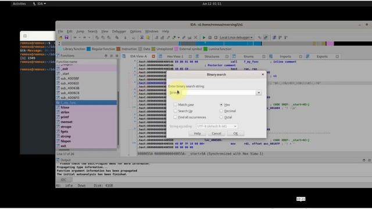This screenshot has height=209, width=372.
Task: Click the rightmost toolbar icon after debugger selector
Action: (286, 37)
